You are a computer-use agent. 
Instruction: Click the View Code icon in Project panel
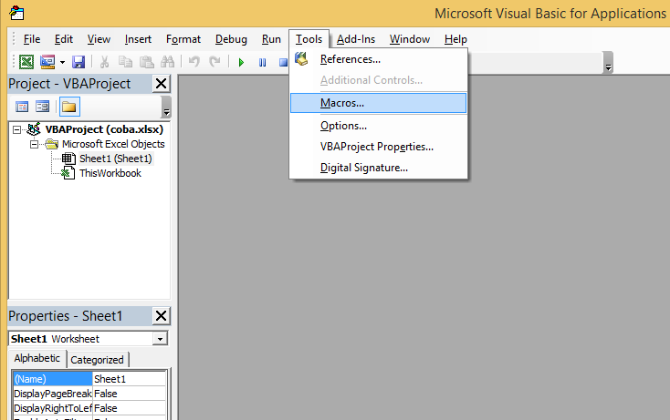pos(22,107)
